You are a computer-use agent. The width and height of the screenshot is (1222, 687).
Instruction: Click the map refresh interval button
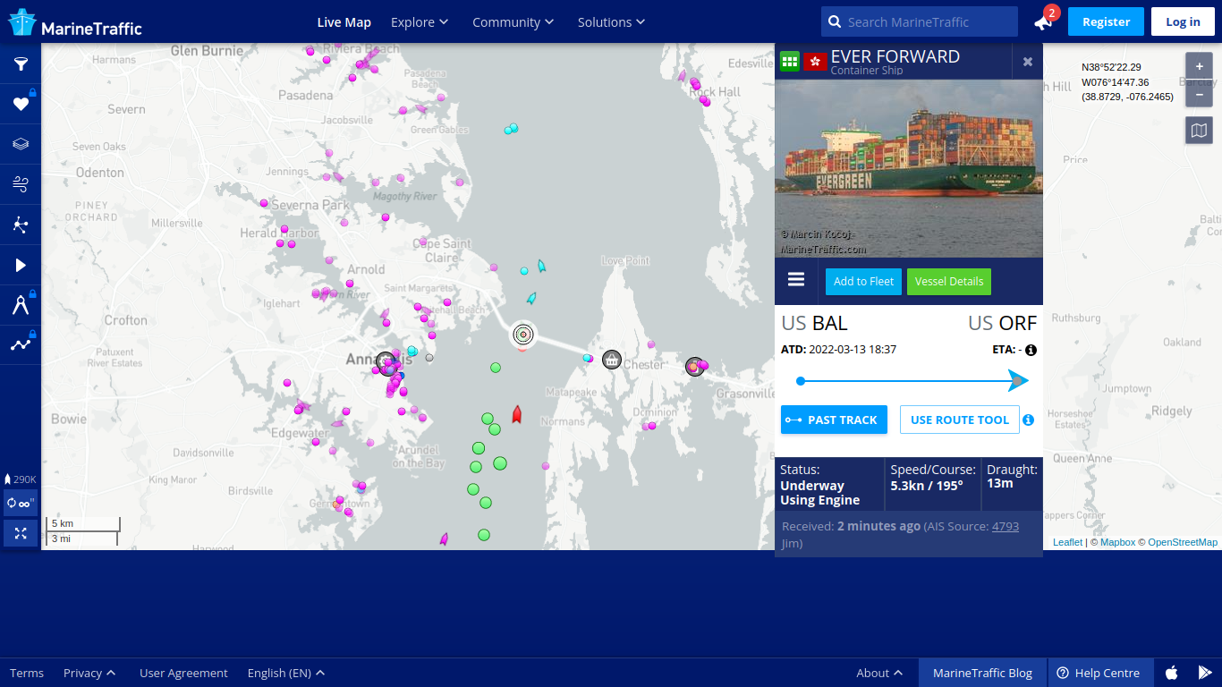pos(21,504)
